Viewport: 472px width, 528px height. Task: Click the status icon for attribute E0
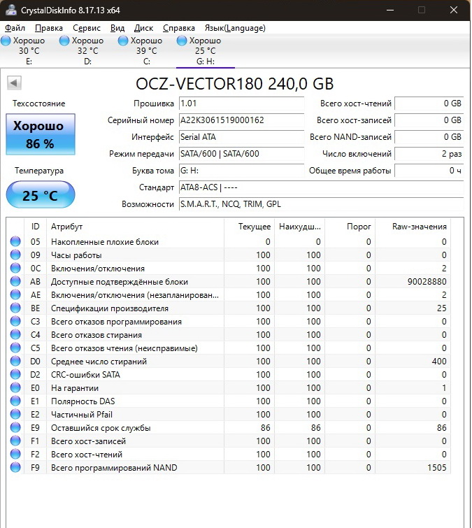point(15,388)
